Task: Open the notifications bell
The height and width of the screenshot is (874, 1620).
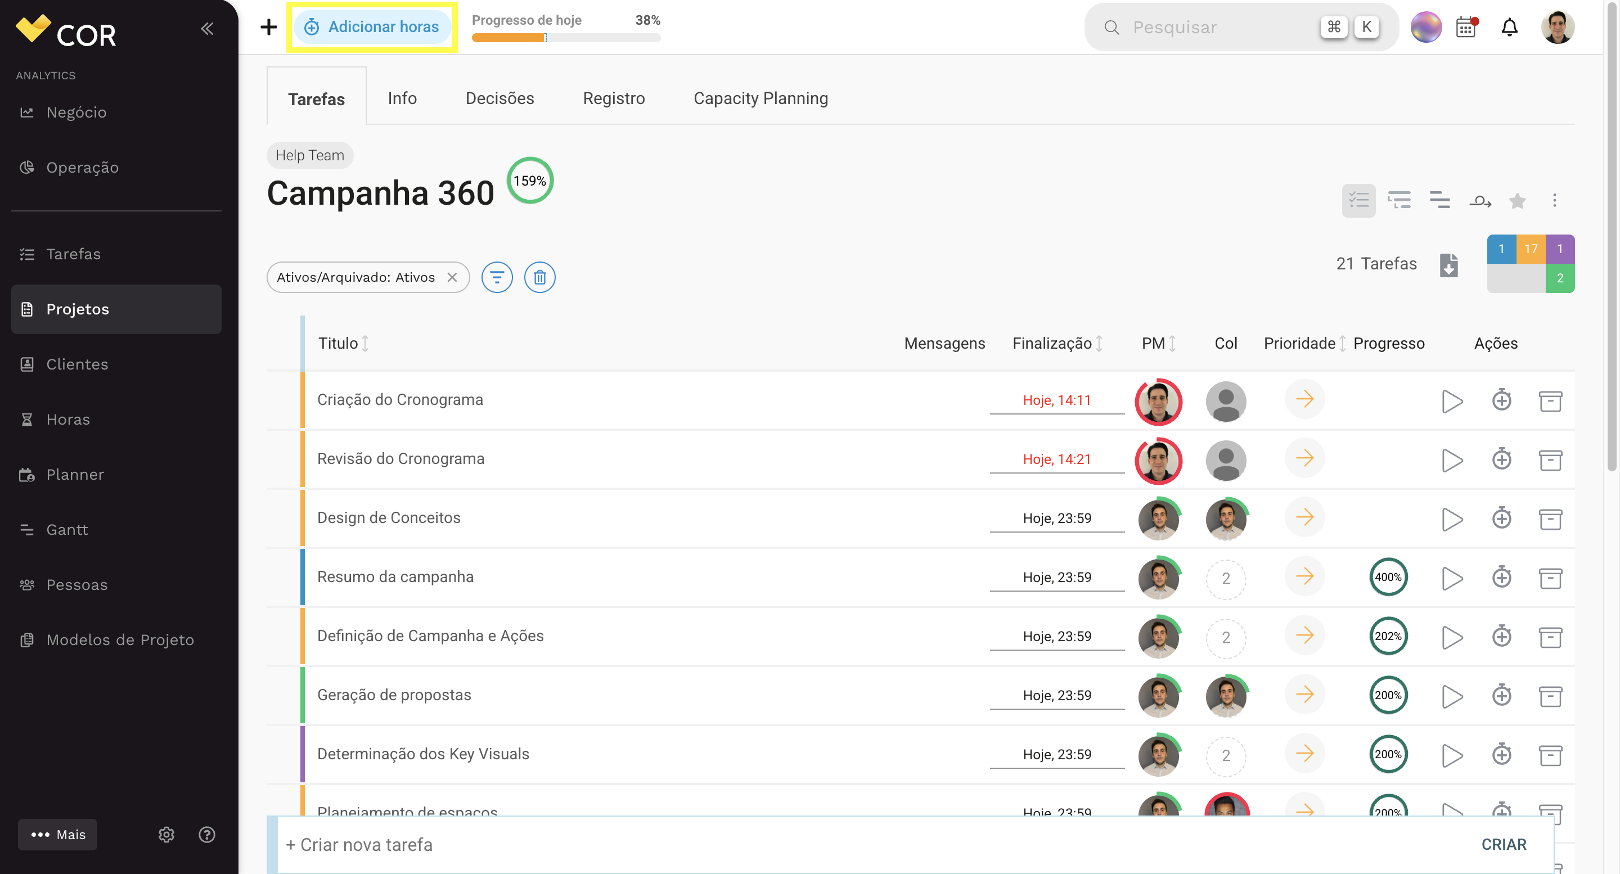Action: [x=1509, y=28]
